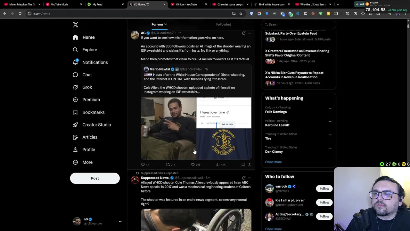Open Bookmarks in sidebar
The height and width of the screenshot is (231, 410).
[x=89, y=112]
